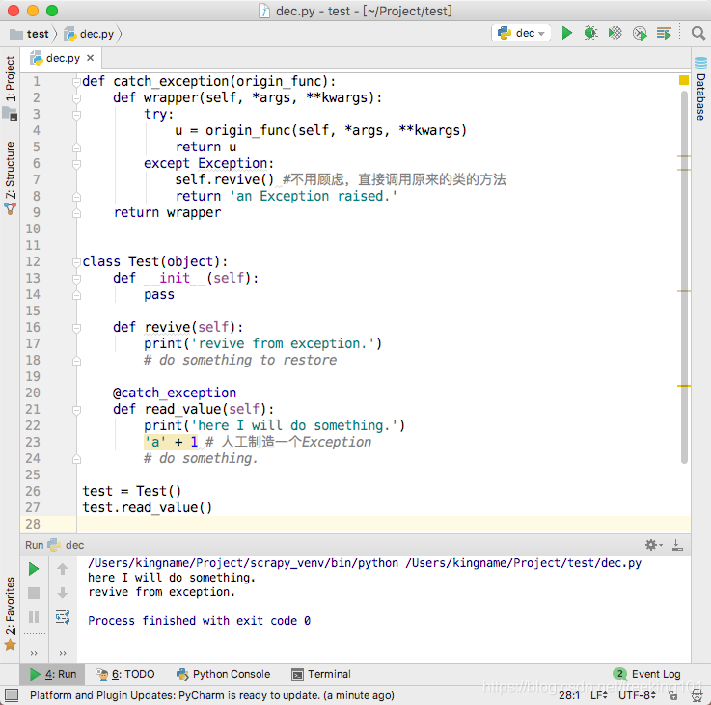Switch to the dec.py editor tab

tap(63, 58)
